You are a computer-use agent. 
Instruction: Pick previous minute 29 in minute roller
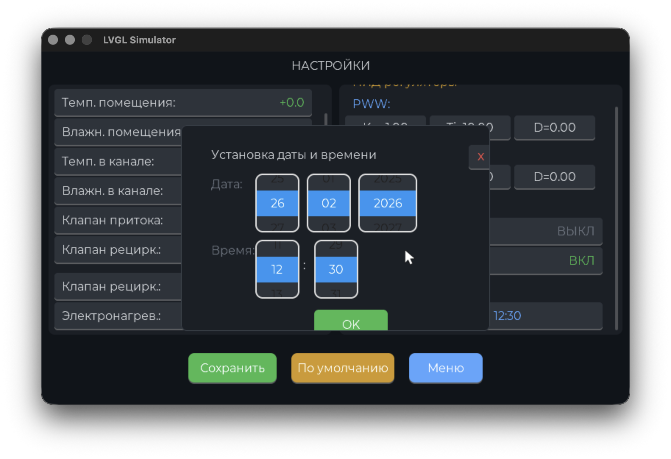[x=336, y=246]
